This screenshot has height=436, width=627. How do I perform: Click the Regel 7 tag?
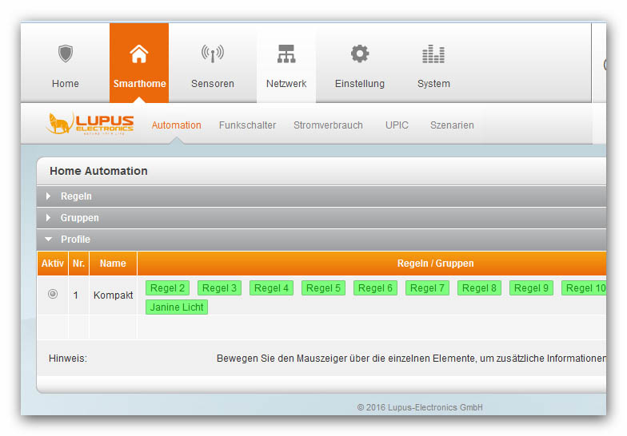pos(427,288)
